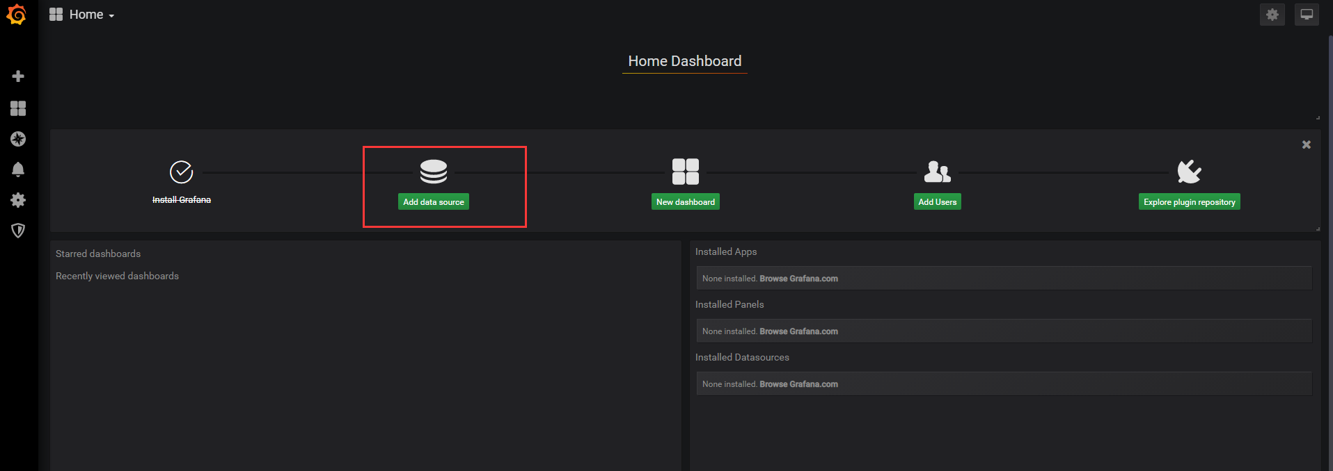Open Browse Grafana.com under Installed Datasources
Image resolution: width=1333 pixels, height=471 pixels.
(x=798, y=384)
